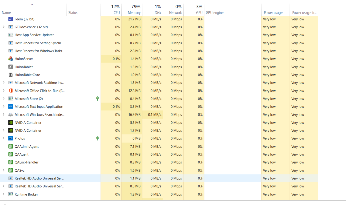
Task: Click the Photos suspended leaf status icon
Action: [98, 138]
